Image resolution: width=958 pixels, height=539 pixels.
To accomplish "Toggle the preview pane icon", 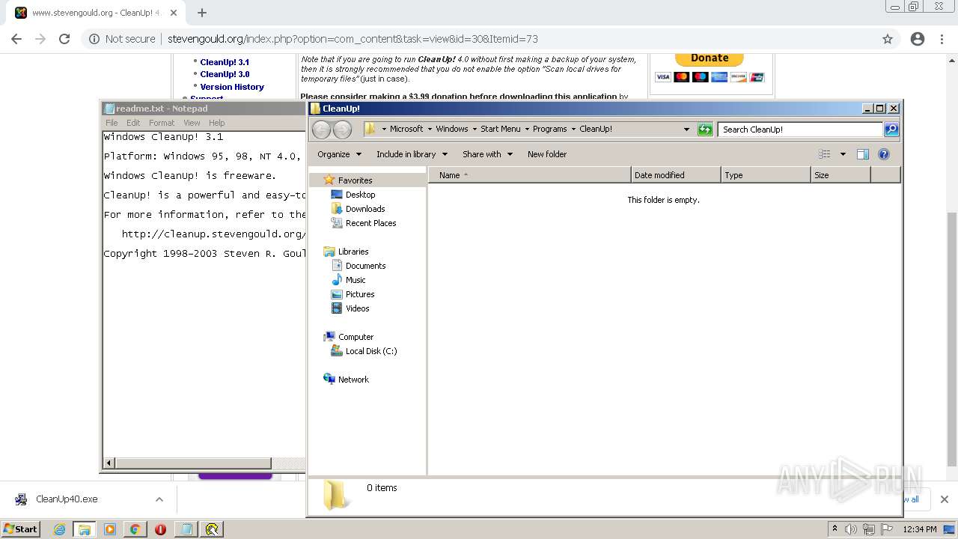I will click(863, 154).
